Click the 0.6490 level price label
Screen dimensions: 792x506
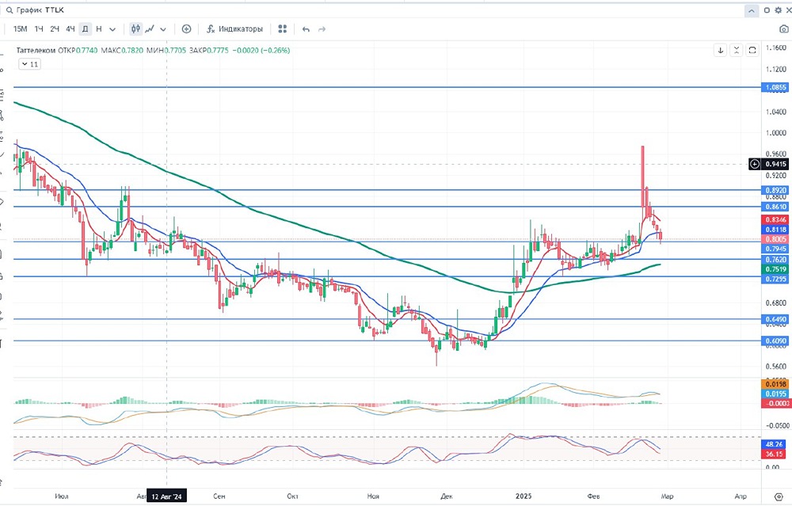(776, 319)
